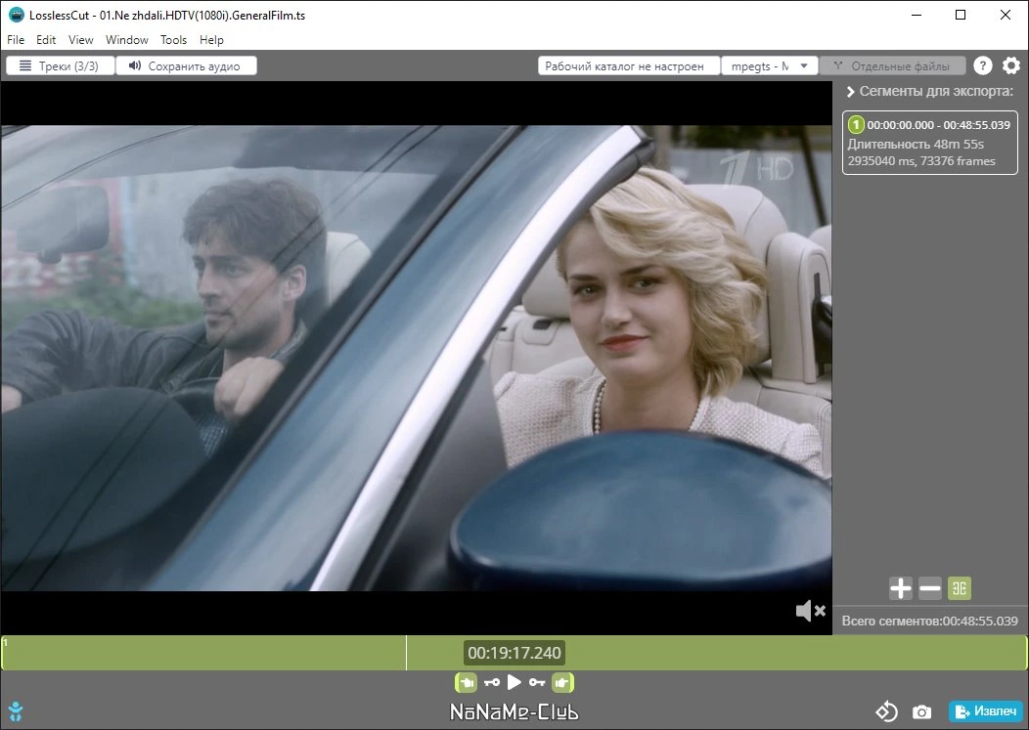Open the Tools menu
Image resolution: width=1029 pixels, height=730 pixels.
(173, 40)
